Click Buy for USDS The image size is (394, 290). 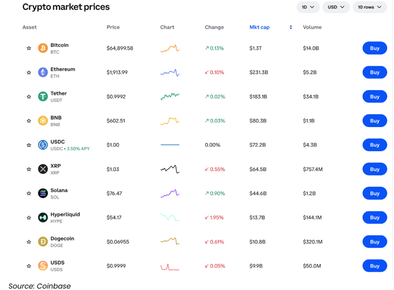(x=374, y=265)
